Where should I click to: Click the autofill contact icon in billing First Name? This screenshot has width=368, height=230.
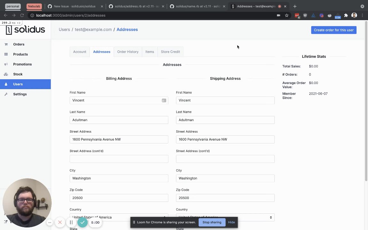(x=164, y=100)
